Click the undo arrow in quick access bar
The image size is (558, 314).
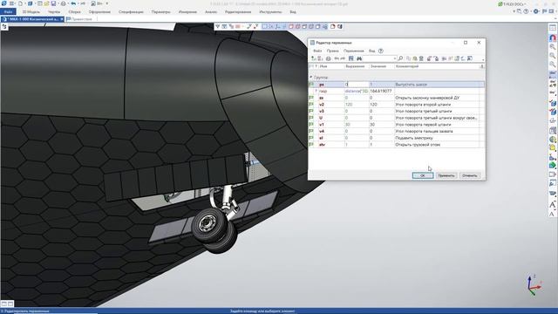(73, 3)
